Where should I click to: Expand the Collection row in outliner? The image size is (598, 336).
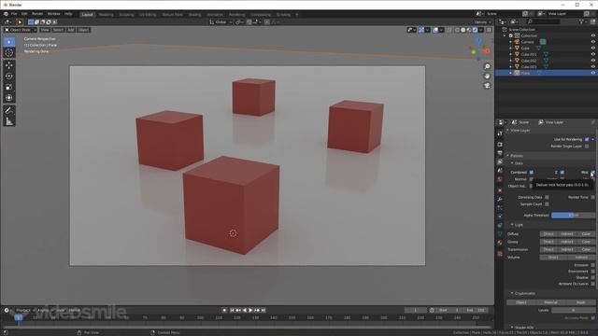pyautogui.click(x=505, y=35)
